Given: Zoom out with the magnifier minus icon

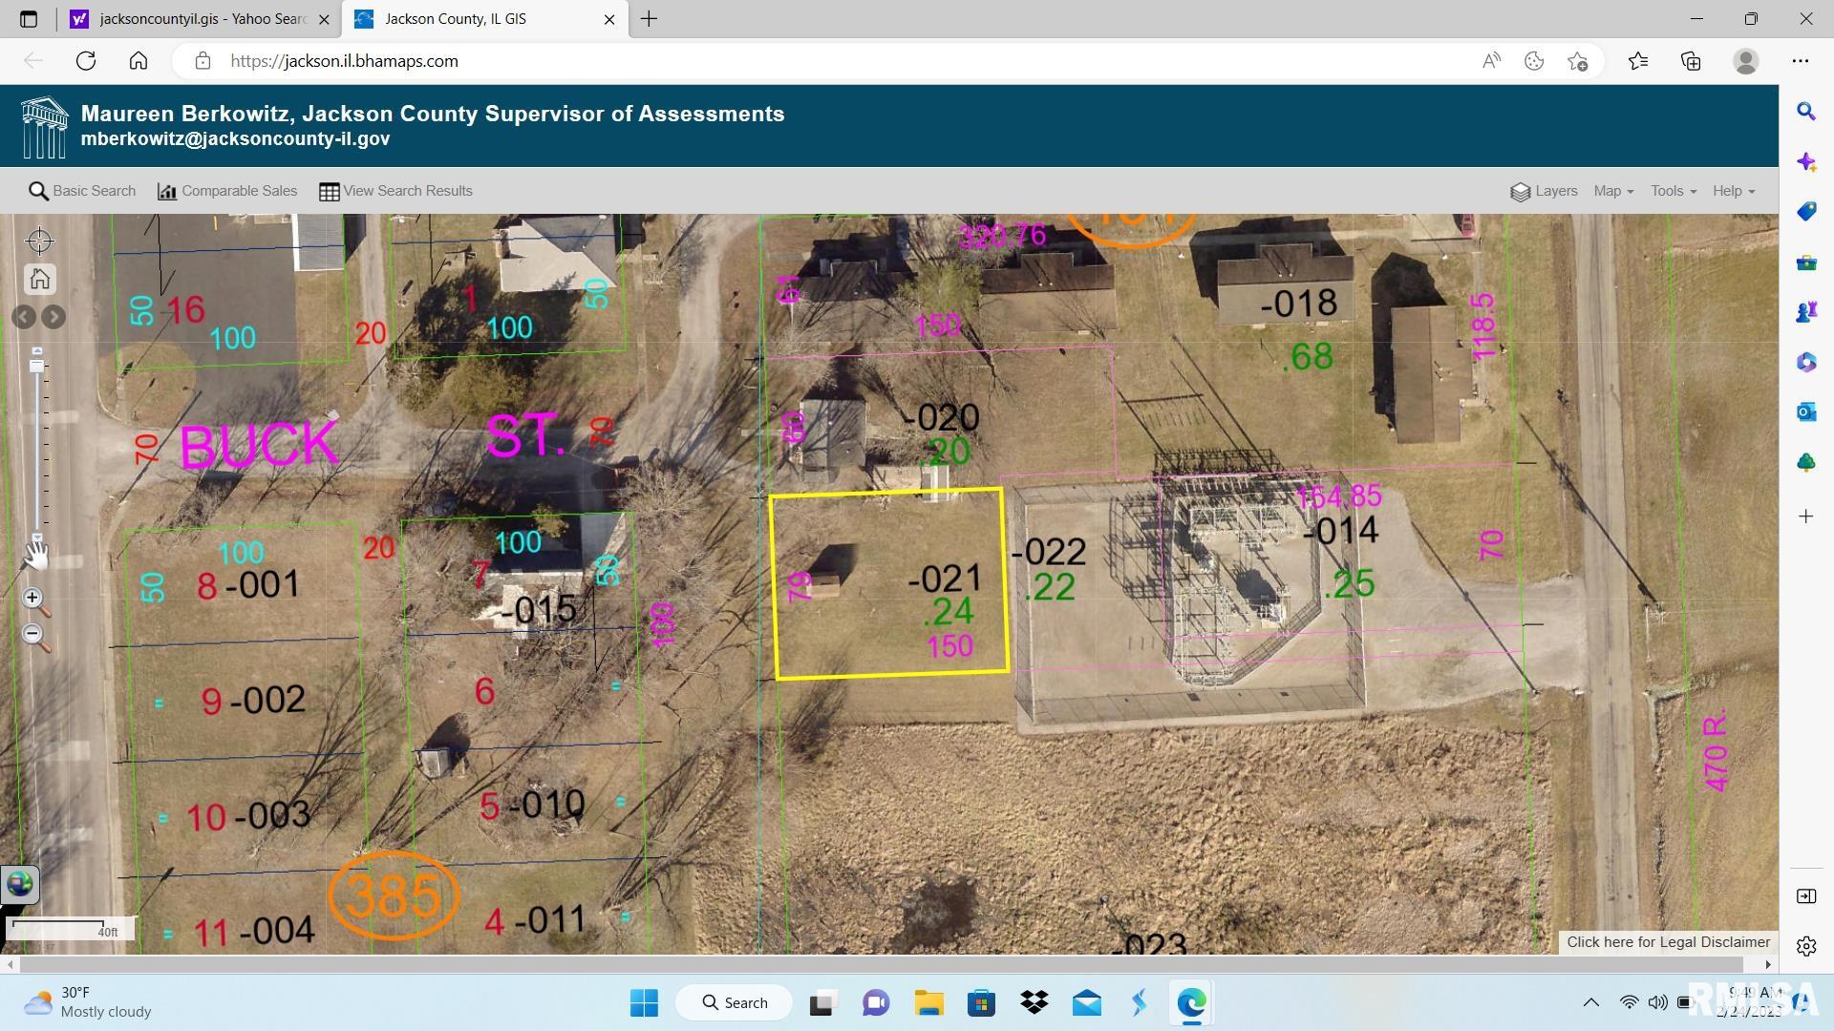Looking at the screenshot, I should (x=33, y=635).
